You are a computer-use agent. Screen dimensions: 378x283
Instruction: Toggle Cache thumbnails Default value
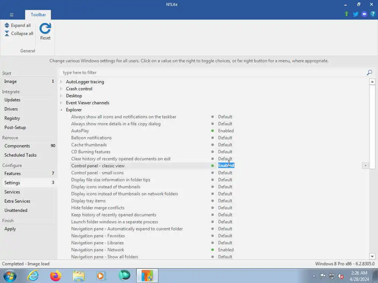[x=225, y=144]
